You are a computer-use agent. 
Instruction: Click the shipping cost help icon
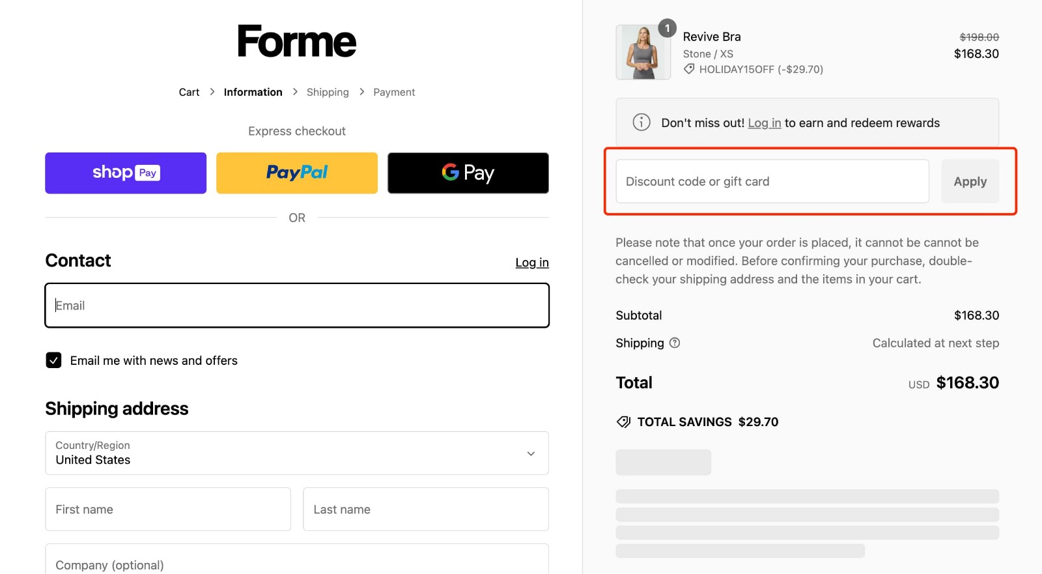coord(675,343)
